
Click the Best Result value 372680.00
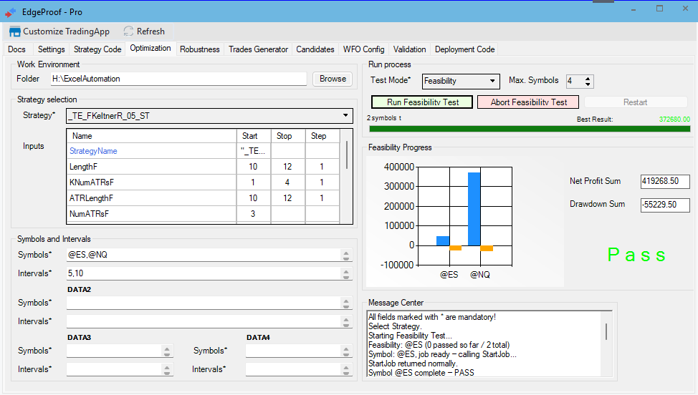pyautogui.click(x=674, y=119)
